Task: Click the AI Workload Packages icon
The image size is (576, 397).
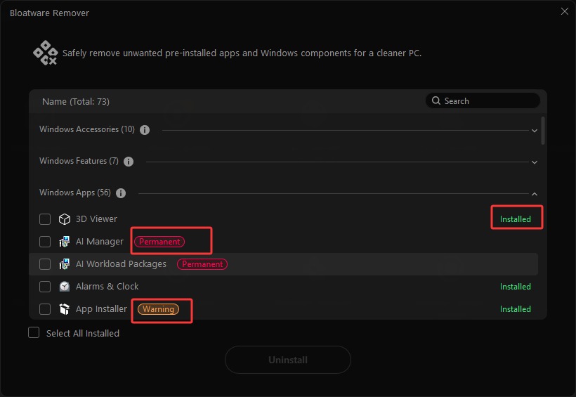Action: 65,264
